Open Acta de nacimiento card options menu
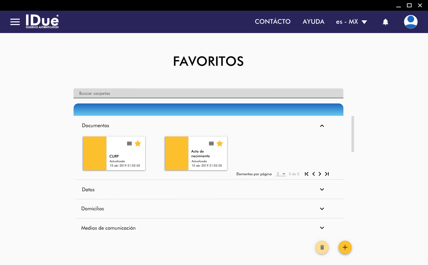Screen dimensions: 428x265 (x=211, y=144)
